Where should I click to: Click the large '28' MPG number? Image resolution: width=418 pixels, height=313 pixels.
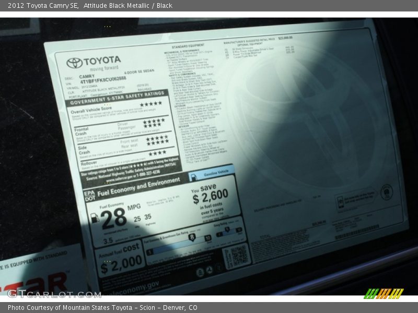point(113,219)
